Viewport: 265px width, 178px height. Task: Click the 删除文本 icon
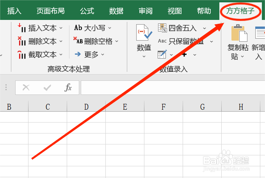click(x=22, y=41)
